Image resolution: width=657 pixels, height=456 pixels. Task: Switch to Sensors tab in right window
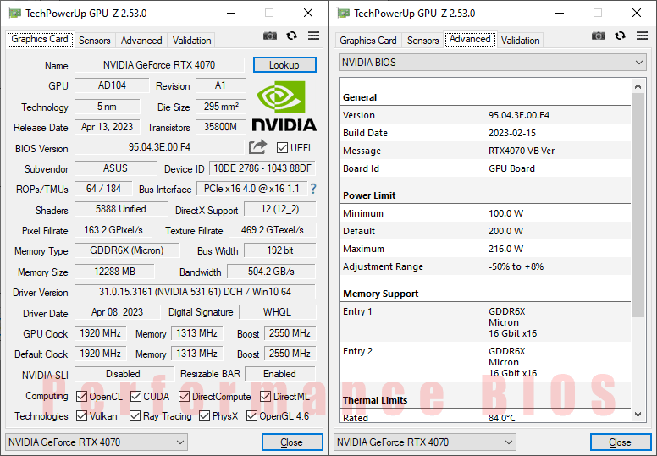tap(422, 41)
